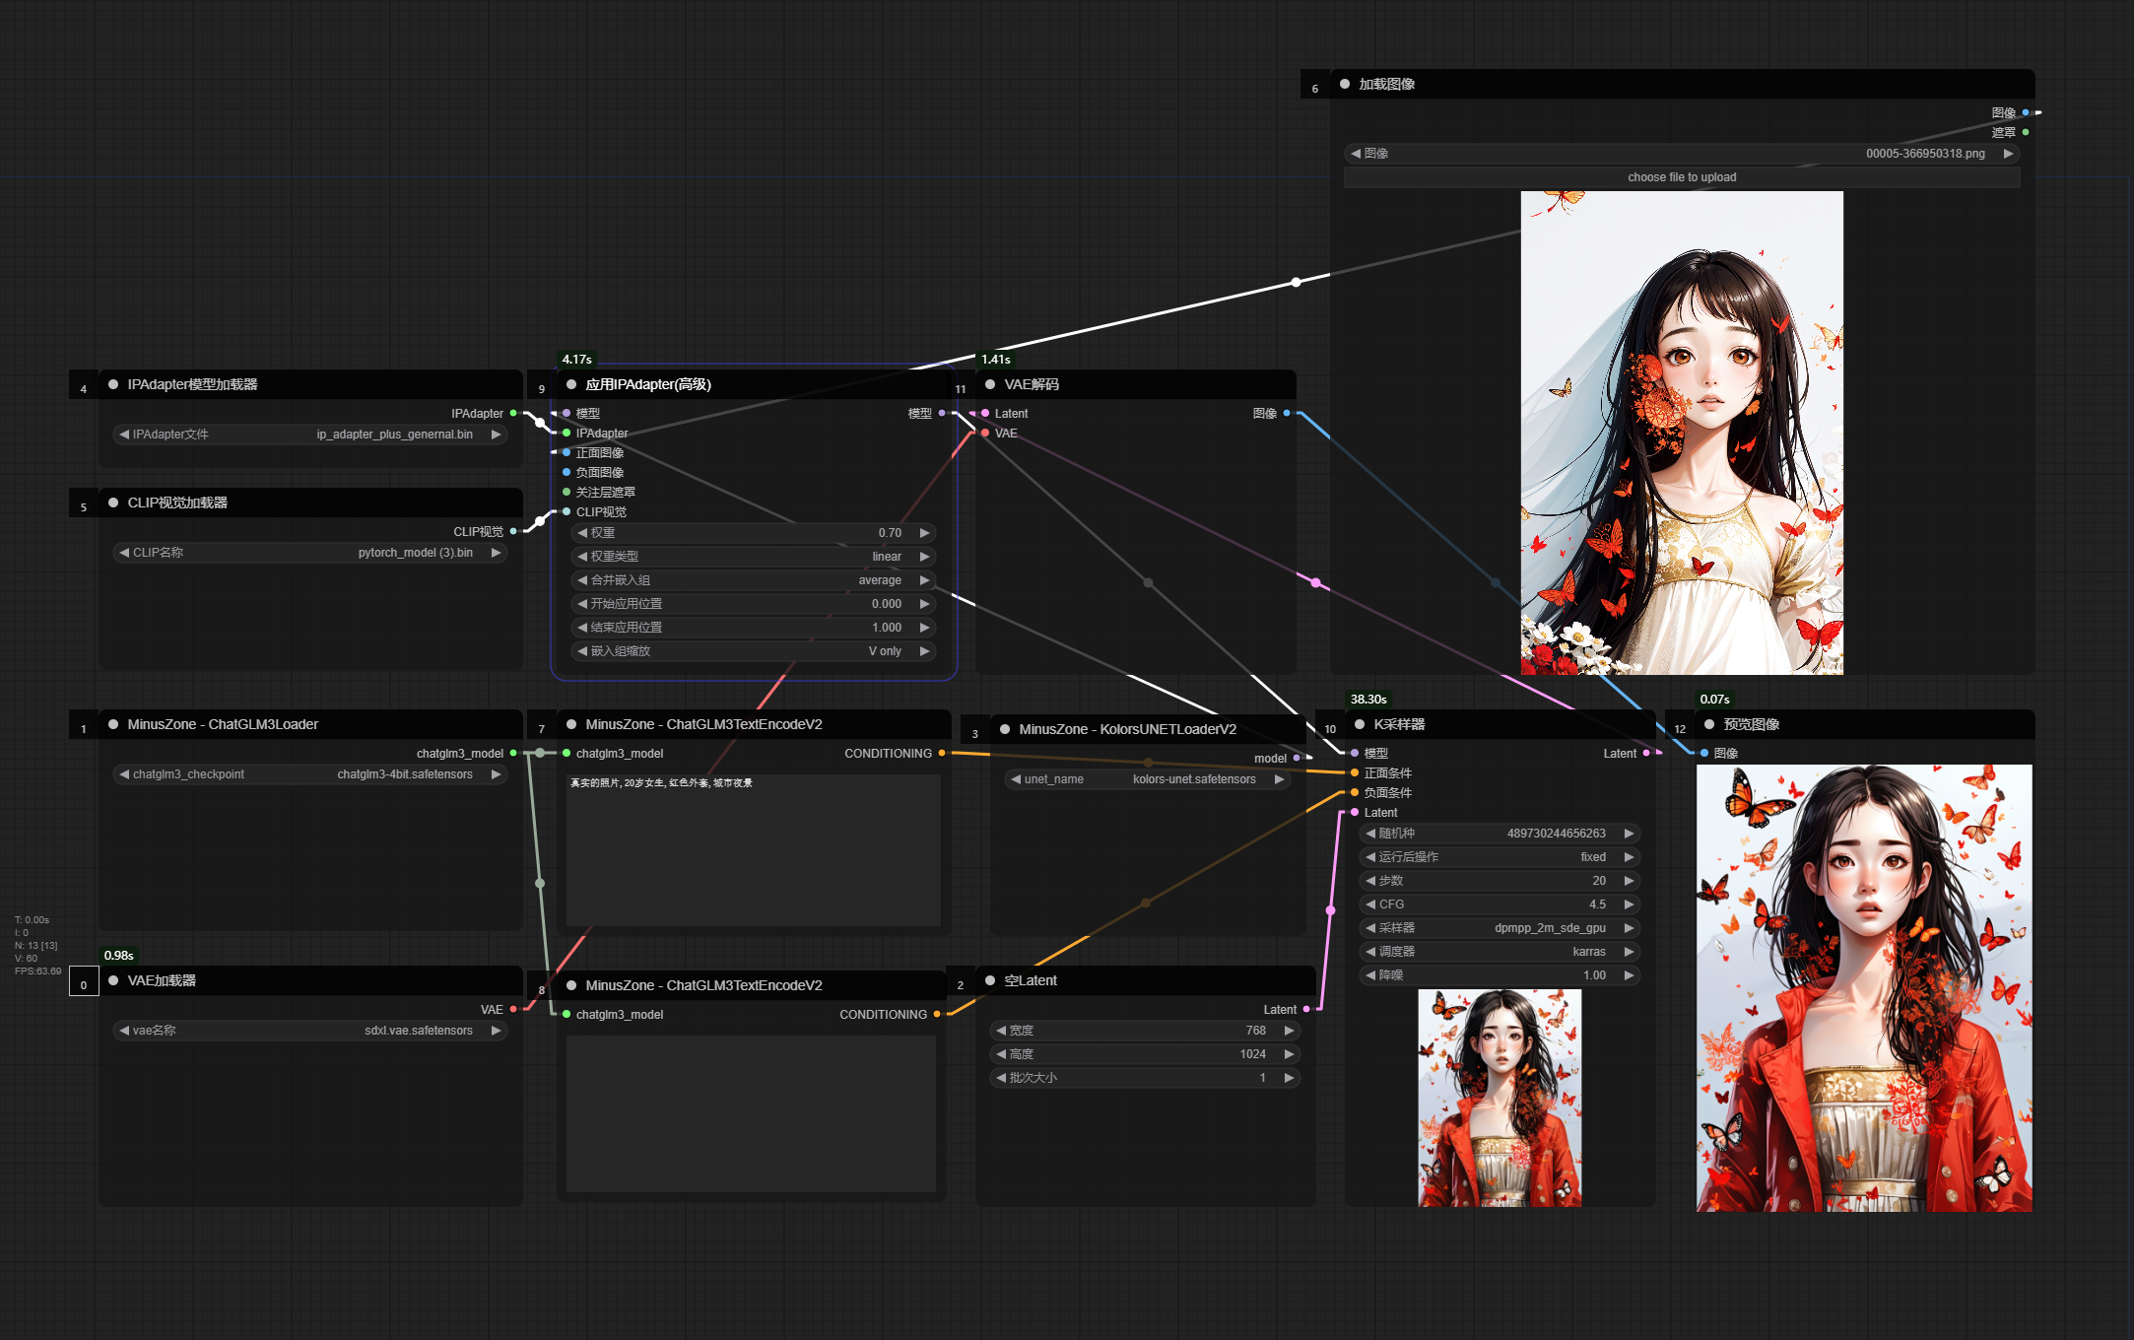This screenshot has width=2134, height=1340.
Task: Click left arrow on 宽度 width field
Action: point(1001,1031)
